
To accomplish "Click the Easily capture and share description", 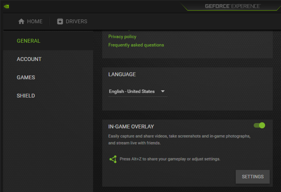I will click(x=179, y=139).
